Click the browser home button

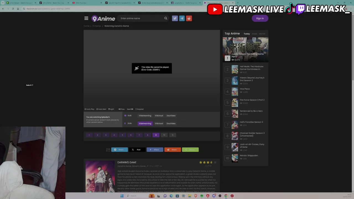click(x=18, y=9)
